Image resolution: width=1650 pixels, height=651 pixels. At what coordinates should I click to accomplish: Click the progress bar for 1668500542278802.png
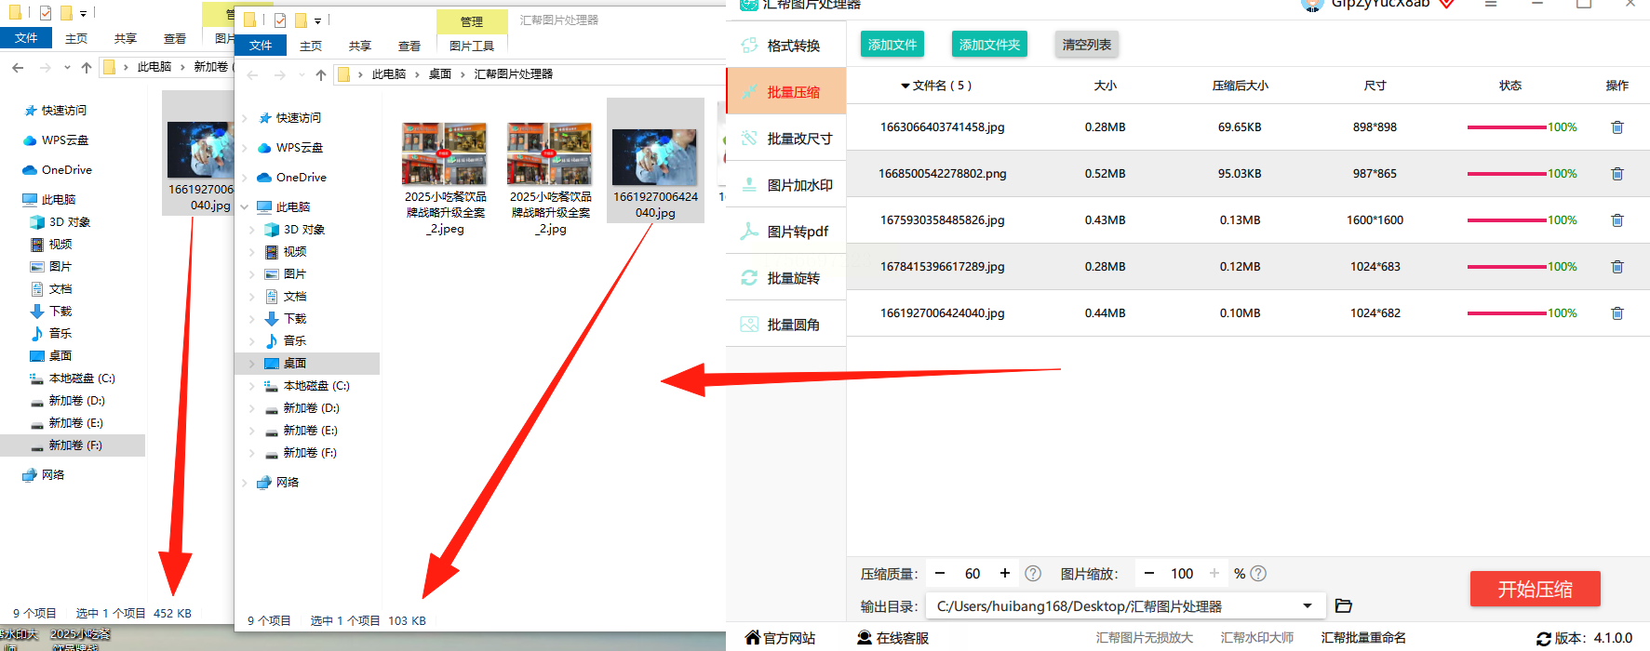(1507, 174)
